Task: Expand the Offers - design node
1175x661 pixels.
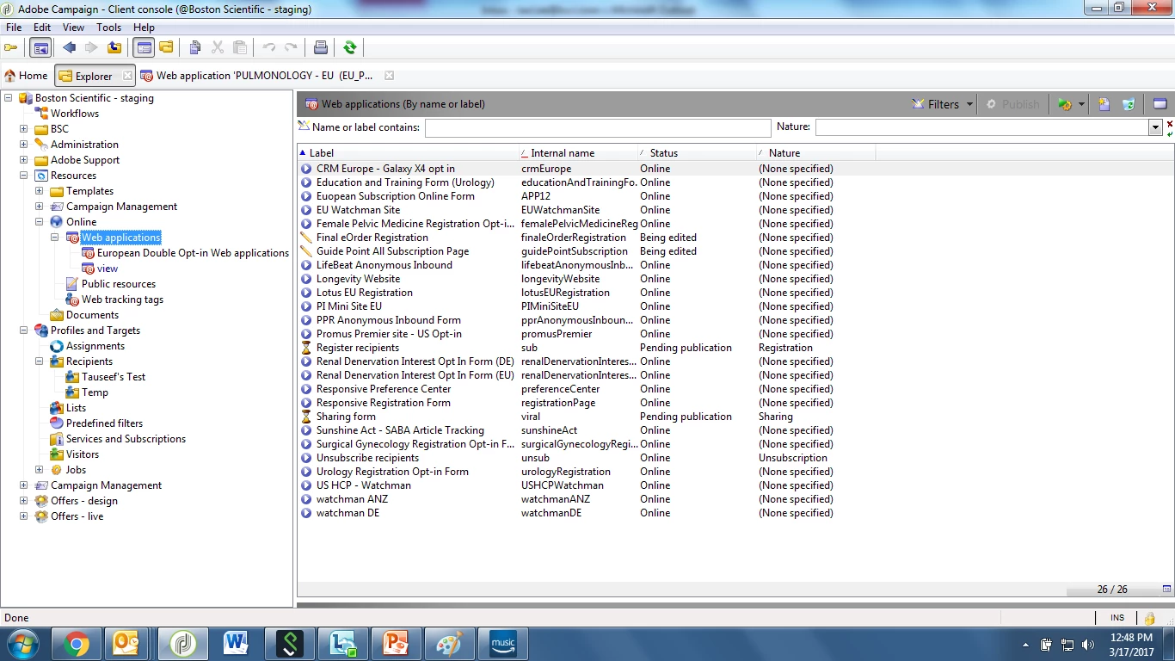Action: coord(24,501)
